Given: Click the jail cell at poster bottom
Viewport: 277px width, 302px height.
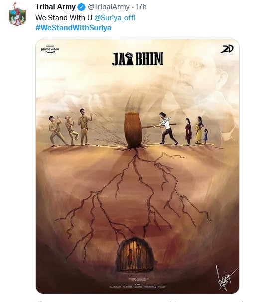Looking at the screenshot, I should click(135, 255).
